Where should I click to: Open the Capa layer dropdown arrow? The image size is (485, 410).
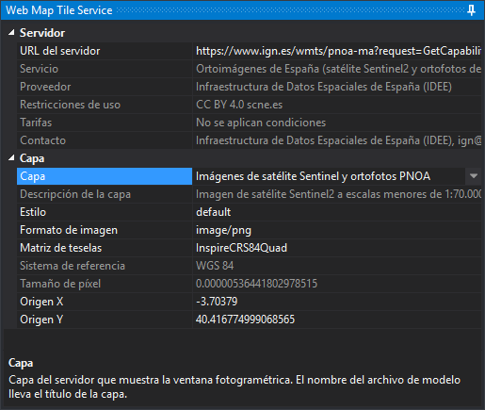pyautogui.click(x=474, y=176)
